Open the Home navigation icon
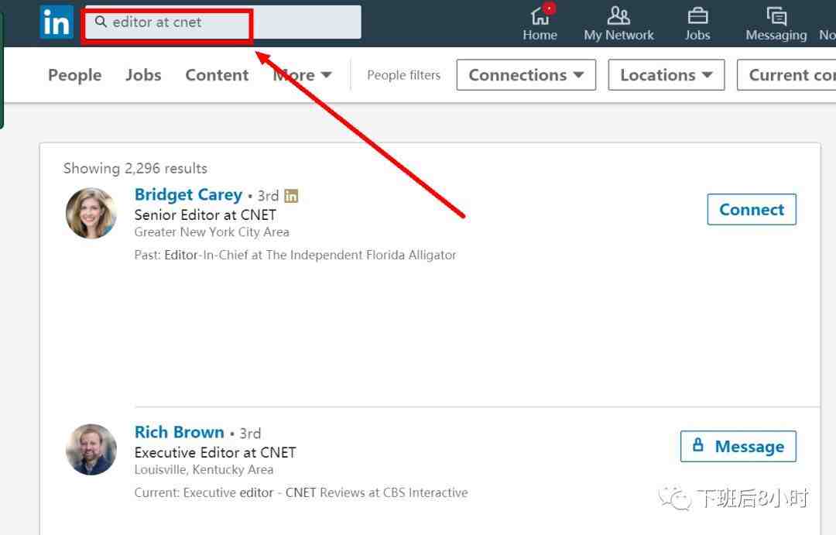 (x=540, y=22)
